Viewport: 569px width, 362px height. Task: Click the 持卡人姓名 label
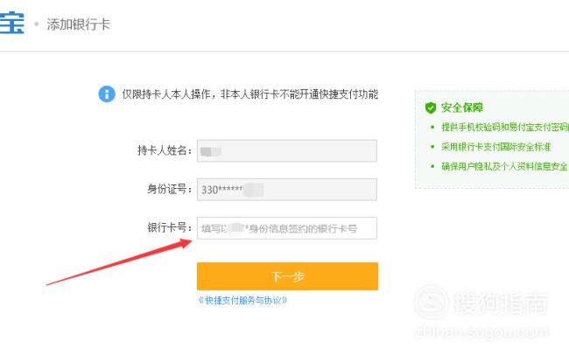click(x=165, y=150)
